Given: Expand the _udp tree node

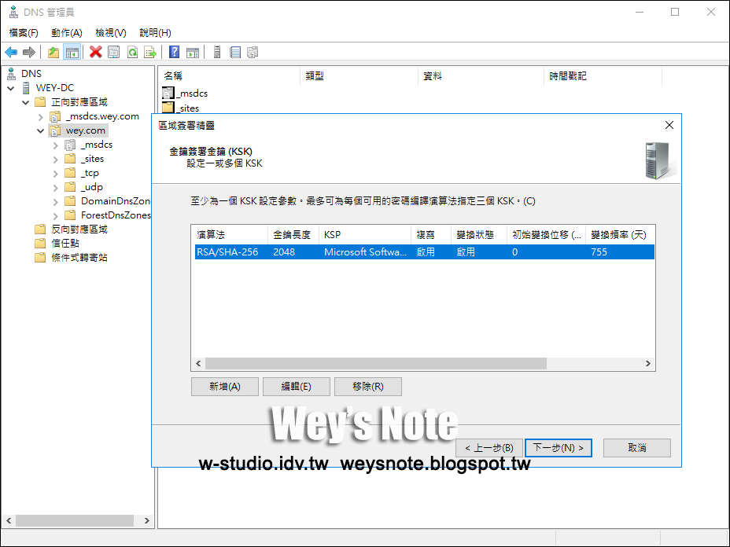Looking at the screenshot, I should point(55,188).
